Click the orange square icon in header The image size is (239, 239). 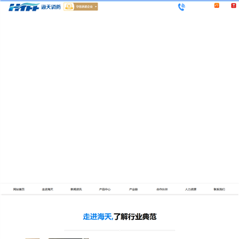click(216, 5)
